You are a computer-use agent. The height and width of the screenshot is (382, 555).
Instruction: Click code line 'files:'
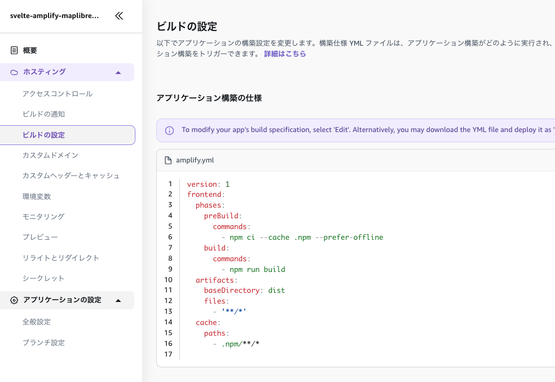[x=216, y=301]
